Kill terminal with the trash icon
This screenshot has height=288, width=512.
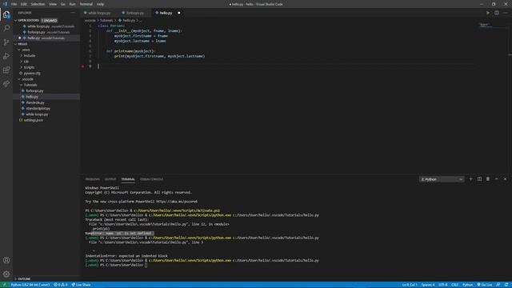click(x=488, y=179)
